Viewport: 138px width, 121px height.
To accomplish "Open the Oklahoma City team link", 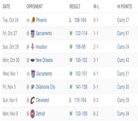I will (x=46, y=87).
